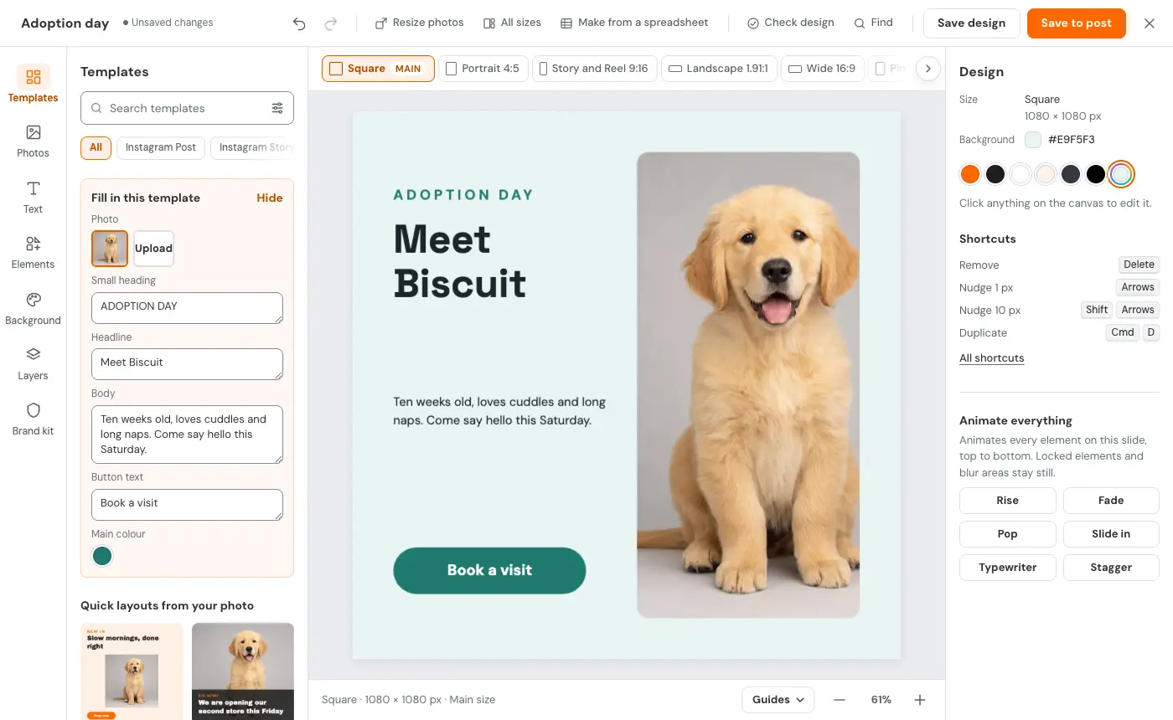Viewport: 1173px width, 720px height.
Task: Switch to Landscape 1.91:1 size tab
Action: (719, 69)
